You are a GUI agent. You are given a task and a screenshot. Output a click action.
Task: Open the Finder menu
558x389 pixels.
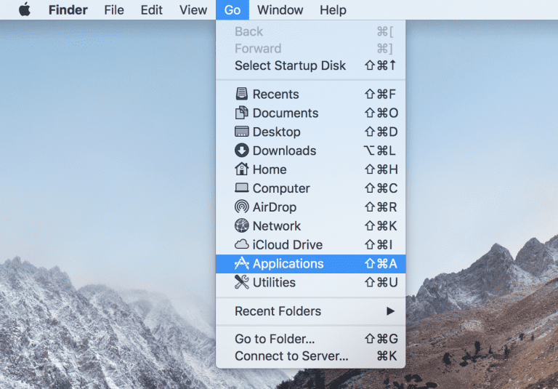pyautogui.click(x=68, y=10)
